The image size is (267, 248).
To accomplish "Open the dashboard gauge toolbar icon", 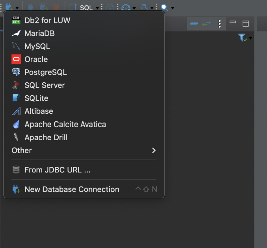I will click(126, 7).
